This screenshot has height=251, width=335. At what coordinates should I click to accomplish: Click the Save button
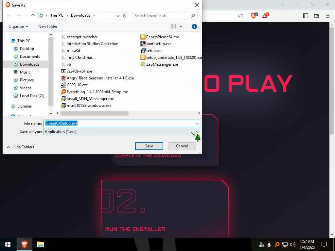point(149,146)
